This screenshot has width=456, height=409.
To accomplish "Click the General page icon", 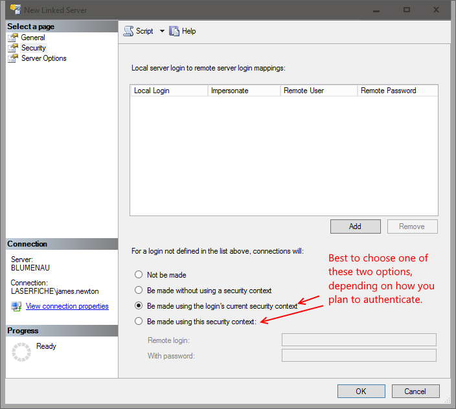I will point(13,38).
